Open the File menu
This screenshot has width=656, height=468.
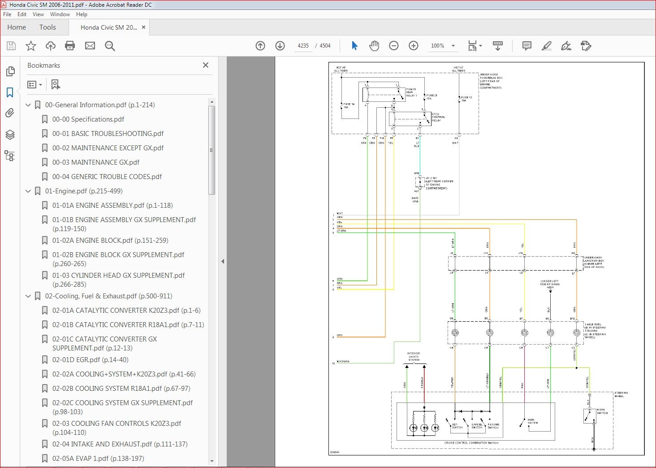click(7, 14)
